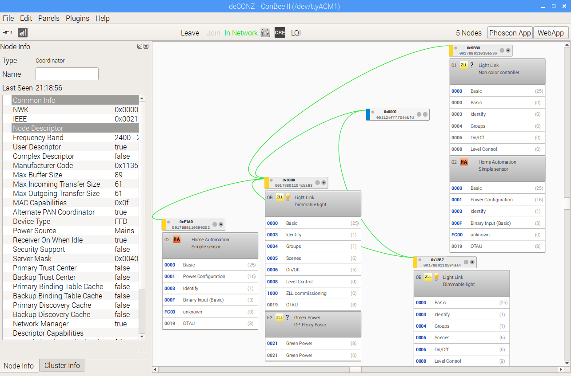Select the 0x8BB8 node header
Viewport: 571px width, 376px height.
[296, 182]
